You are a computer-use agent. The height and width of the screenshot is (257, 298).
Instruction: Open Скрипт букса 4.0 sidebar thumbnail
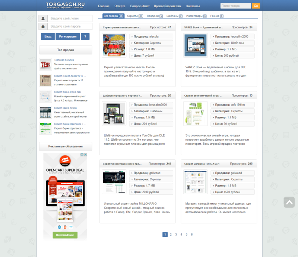point(45,96)
